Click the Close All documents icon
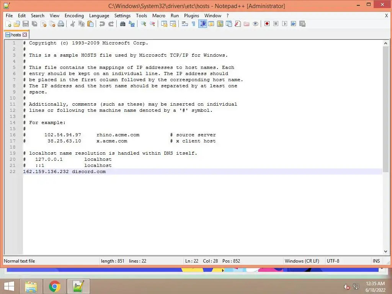This screenshot has height=294, width=392. coord(52,24)
